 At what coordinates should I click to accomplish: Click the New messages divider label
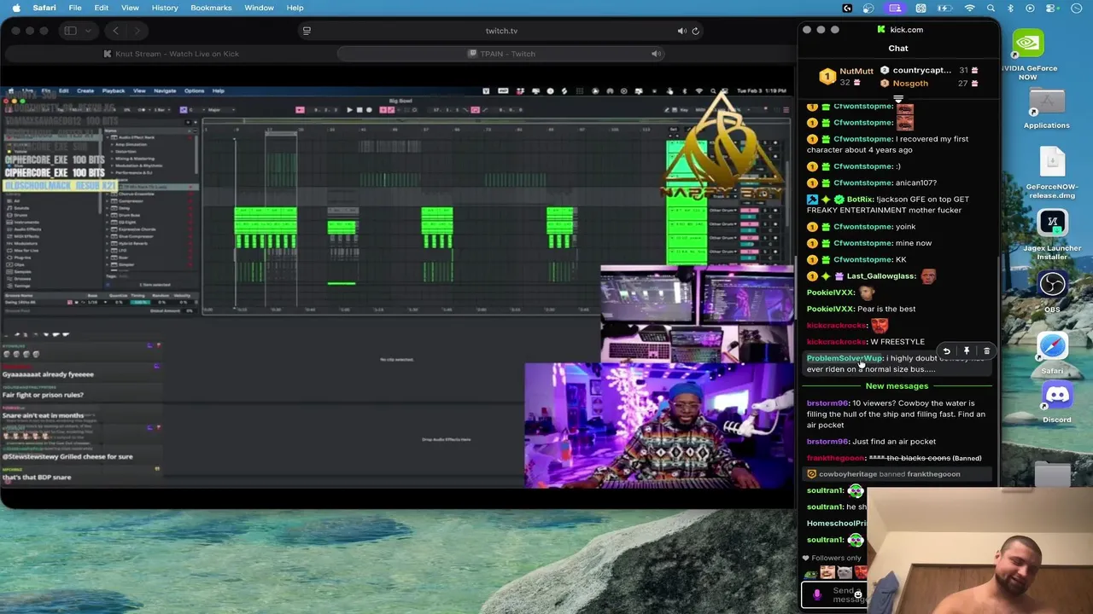click(x=897, y=386)
